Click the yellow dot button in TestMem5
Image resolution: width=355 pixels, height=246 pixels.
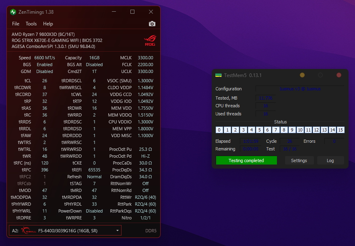302,75
